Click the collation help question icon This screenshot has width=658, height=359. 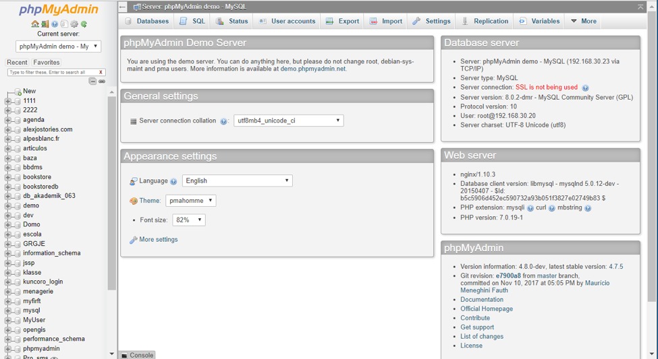click(223, 121)
